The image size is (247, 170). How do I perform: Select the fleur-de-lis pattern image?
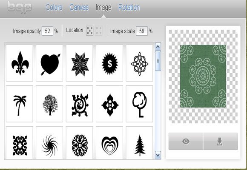point(20,63)
